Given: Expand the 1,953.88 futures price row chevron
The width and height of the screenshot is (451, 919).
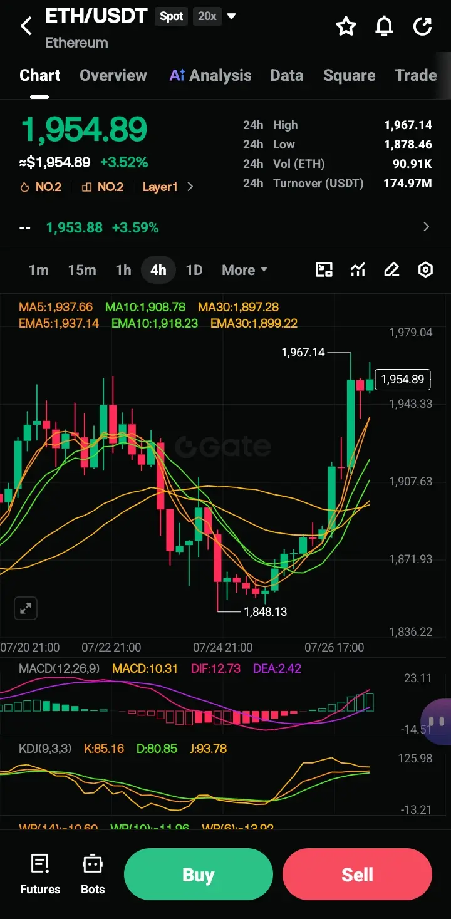Looking at the screenshot, I should coord(427,227).
